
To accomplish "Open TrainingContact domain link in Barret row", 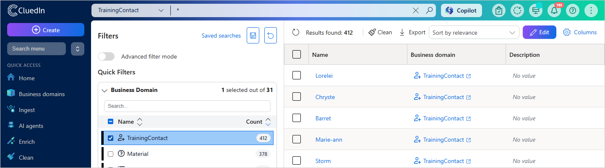I will pos(443,118).
